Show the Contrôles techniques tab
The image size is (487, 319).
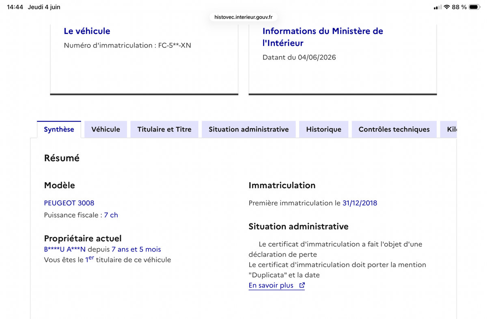(x=394, y=130)
